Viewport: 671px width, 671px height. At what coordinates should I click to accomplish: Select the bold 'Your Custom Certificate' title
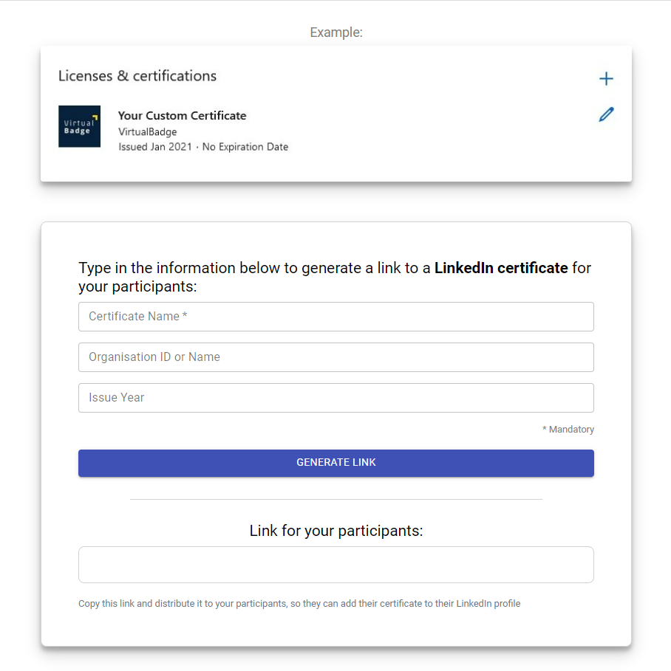click(x=182, y=116)
